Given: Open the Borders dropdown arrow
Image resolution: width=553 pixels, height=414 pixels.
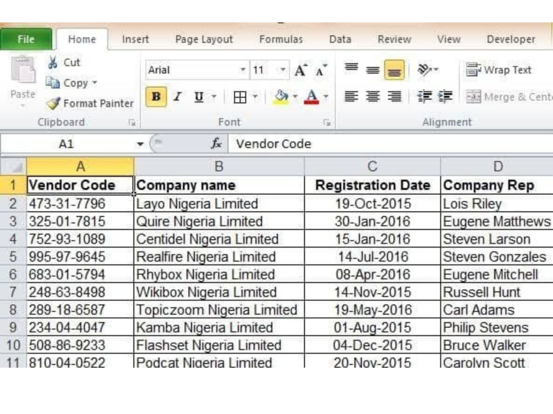Looking at the screenshot, I should coord(255,97).
